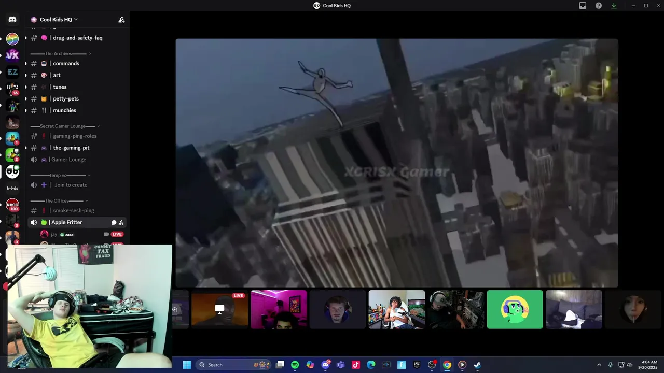Open Epic Games Launcher taskbar icon
Screen dimensions: 664x373
(417, 365)
